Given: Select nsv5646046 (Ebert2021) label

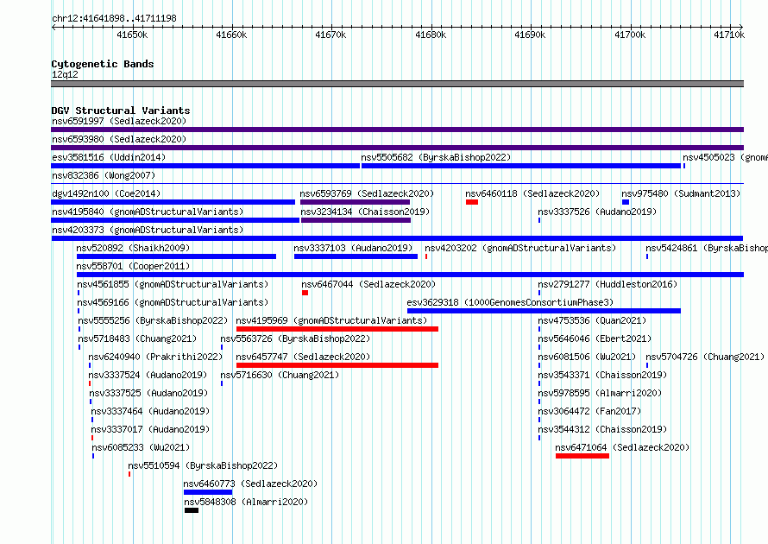Looking at the screenshot, I should [595, 338].
